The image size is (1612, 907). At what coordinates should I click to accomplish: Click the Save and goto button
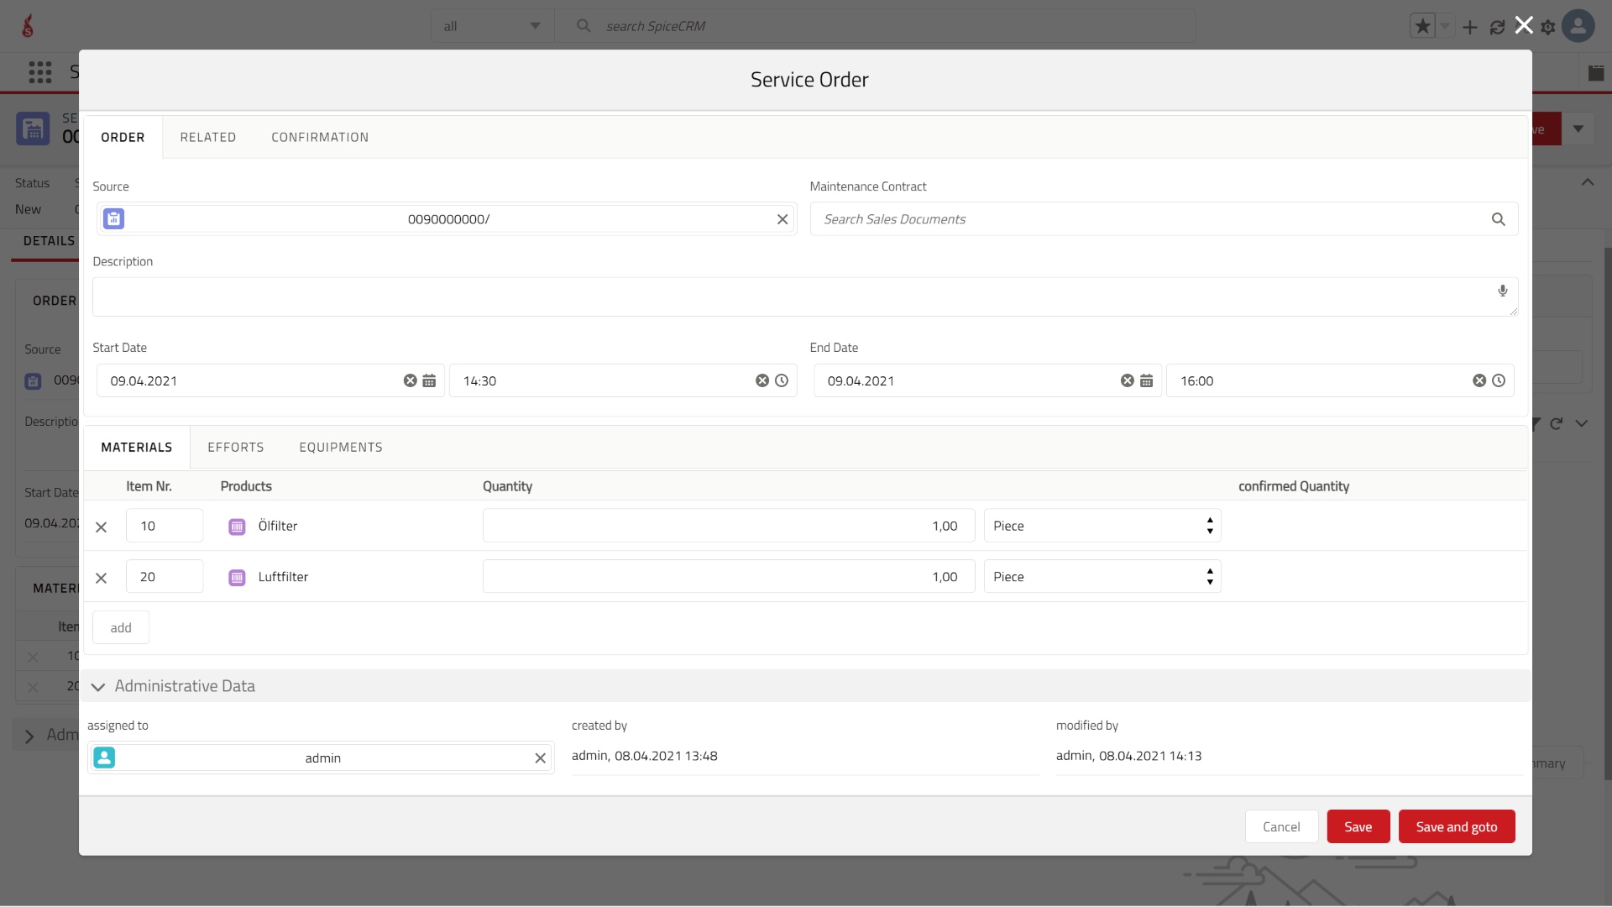[1457, 827]
